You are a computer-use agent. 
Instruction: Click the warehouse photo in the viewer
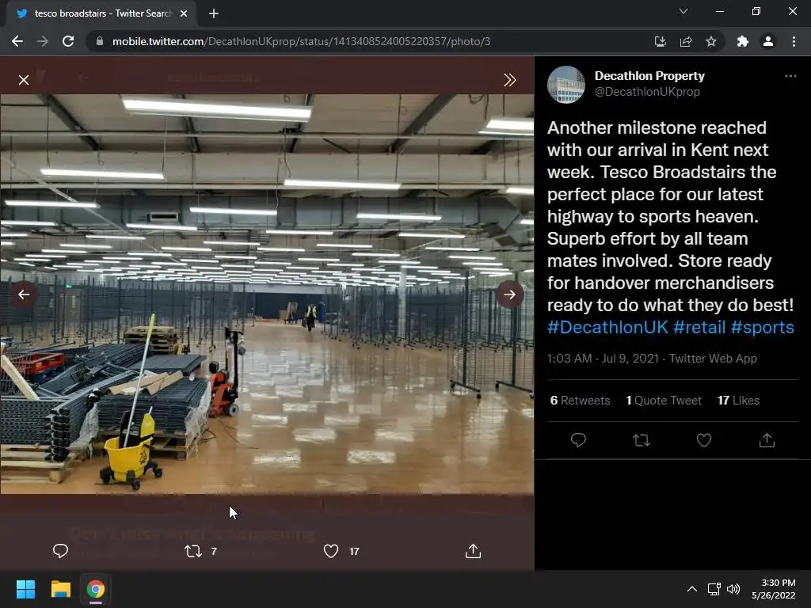click(267, 294)
